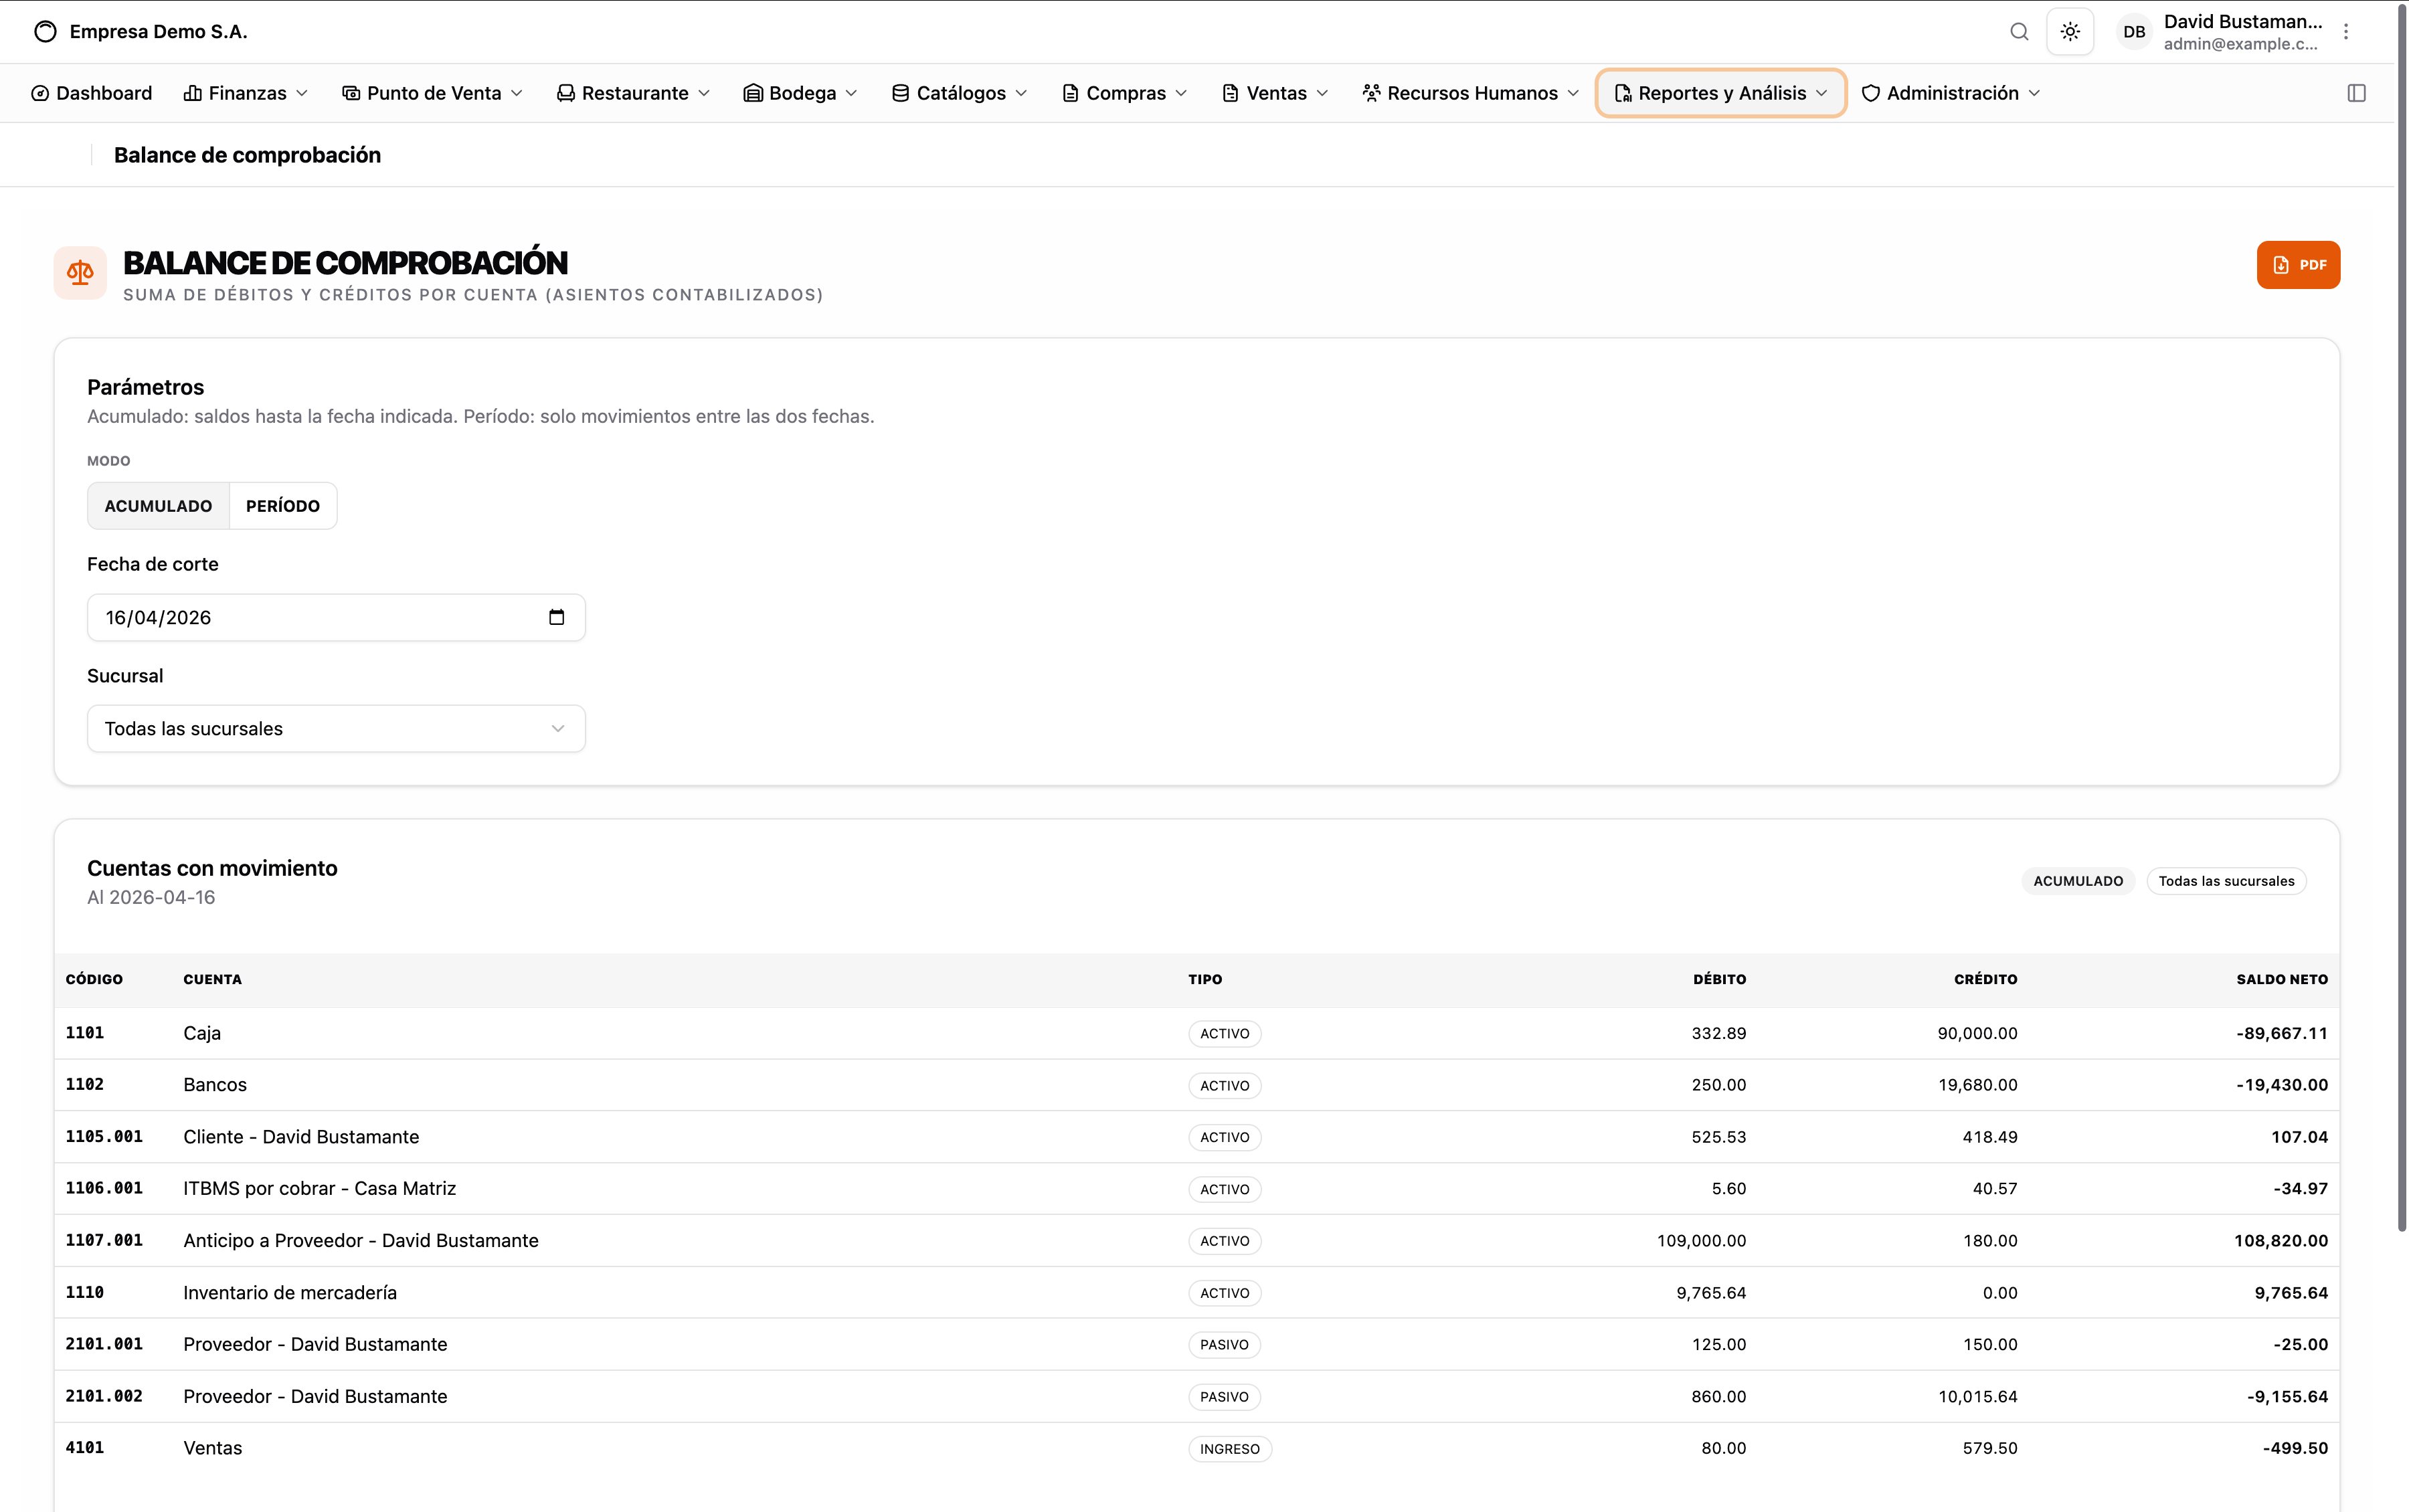Click the Empresa Demo S.A. title
This screenshot has height=1512, width=2409.
pyautogui.click(x=158, y=32)
